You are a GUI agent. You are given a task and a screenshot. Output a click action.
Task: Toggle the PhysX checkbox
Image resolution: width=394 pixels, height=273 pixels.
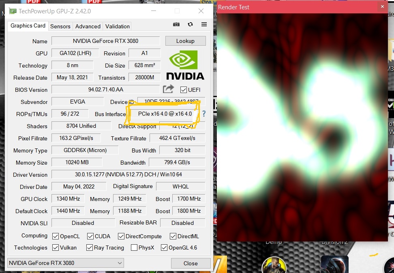(134, 248)
